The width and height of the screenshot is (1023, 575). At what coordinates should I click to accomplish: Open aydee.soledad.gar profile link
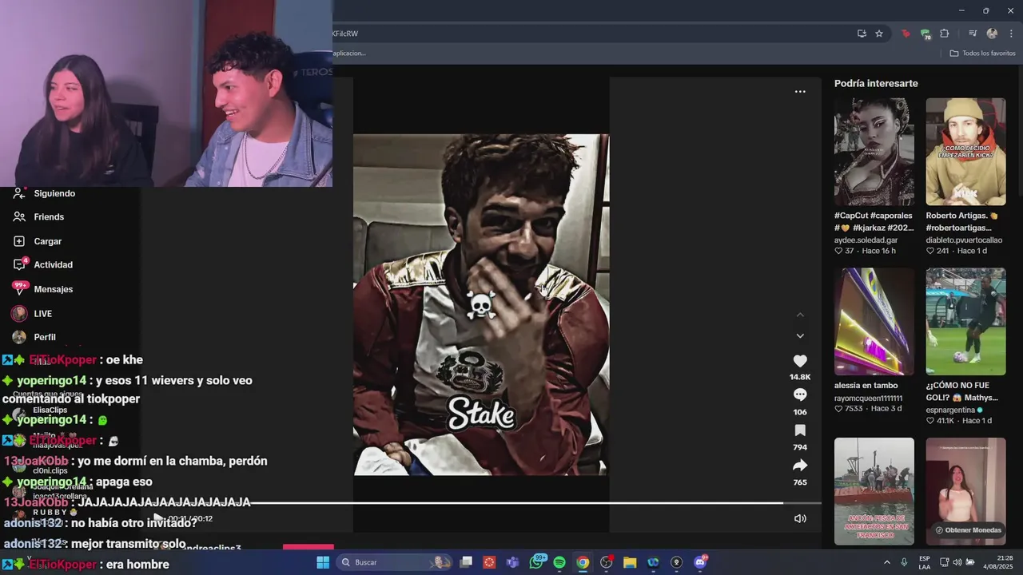coord(866,240)
